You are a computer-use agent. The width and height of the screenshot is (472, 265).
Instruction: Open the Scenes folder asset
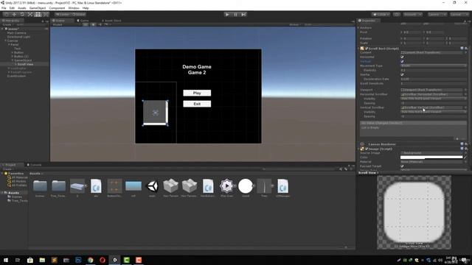[40, 186]
